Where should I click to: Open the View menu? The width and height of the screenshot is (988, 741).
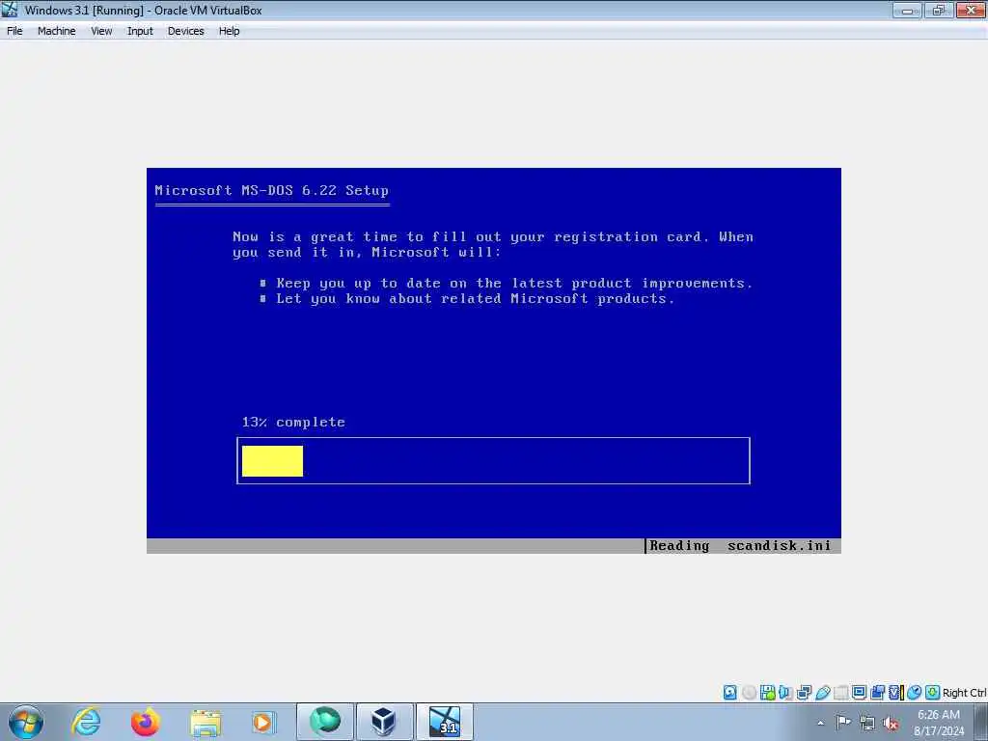tap(100, 31)
